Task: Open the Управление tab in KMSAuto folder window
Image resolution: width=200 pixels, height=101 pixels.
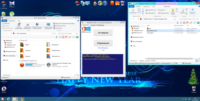Action: (x=167, y=6)
